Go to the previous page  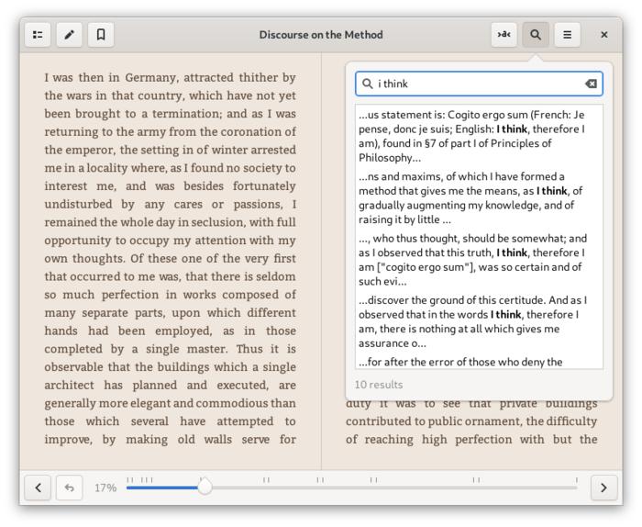point(38,488)
